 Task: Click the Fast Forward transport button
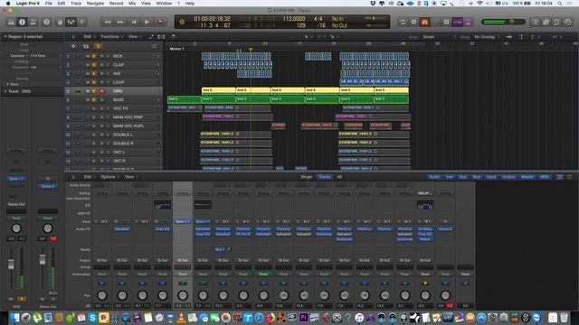point(120,22)
